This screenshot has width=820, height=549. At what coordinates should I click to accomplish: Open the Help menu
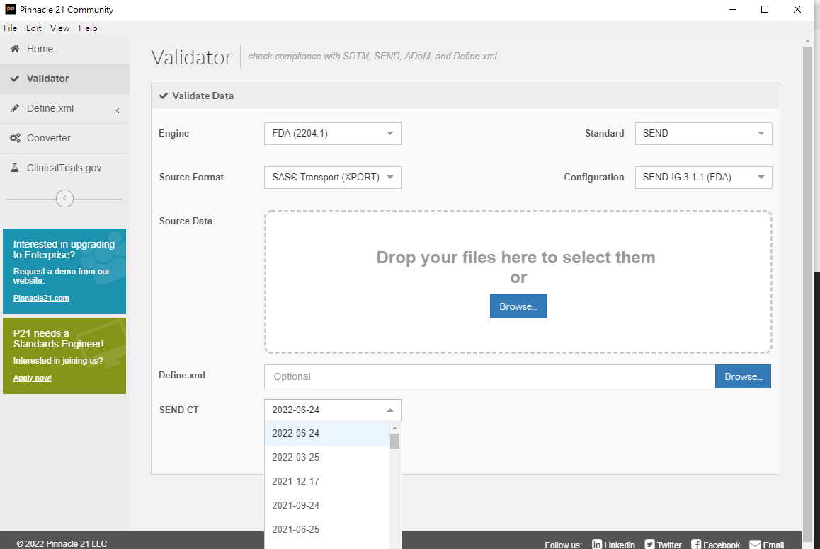point(88,28)
